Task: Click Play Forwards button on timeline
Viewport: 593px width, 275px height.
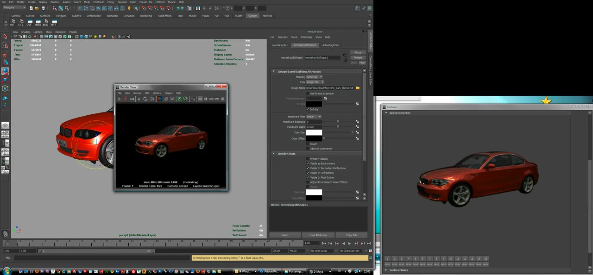Action: tap(349, 243)
